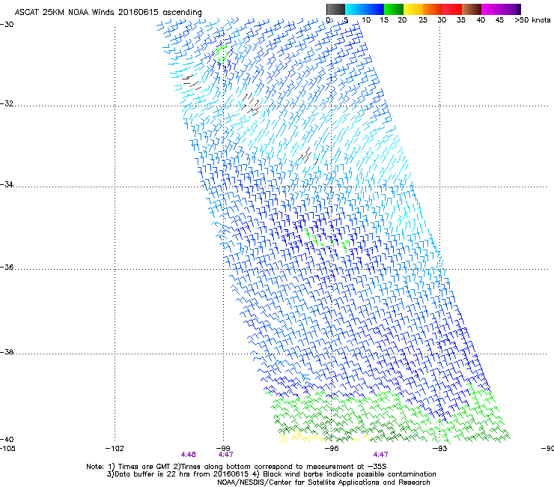This screenshot has width=554, height=487.
Task: Click the '-34' latitude axis label
Action: pos(7,184)
